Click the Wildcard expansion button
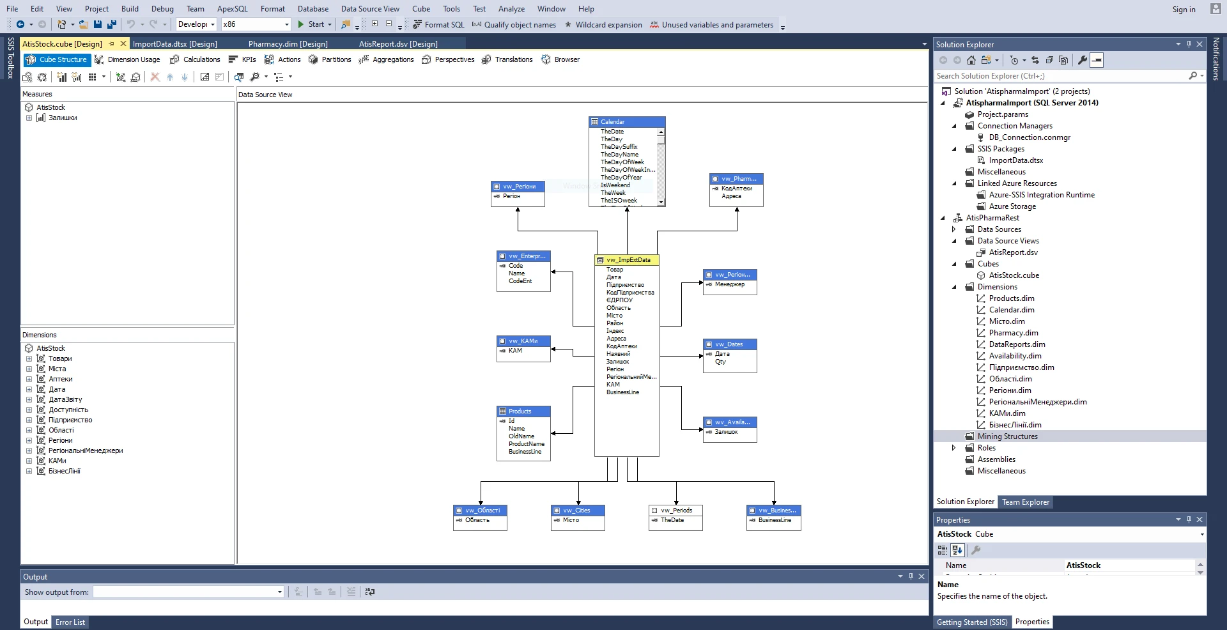This screenshot has width=1227, height=630. point(603,24)
